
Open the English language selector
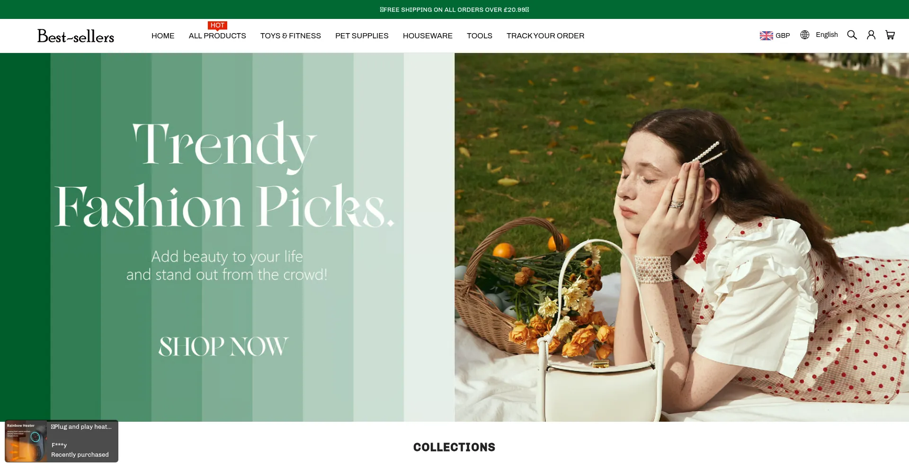827,35
